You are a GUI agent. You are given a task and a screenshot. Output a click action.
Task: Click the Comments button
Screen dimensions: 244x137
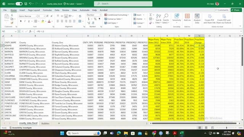click(x=222, y=10)
